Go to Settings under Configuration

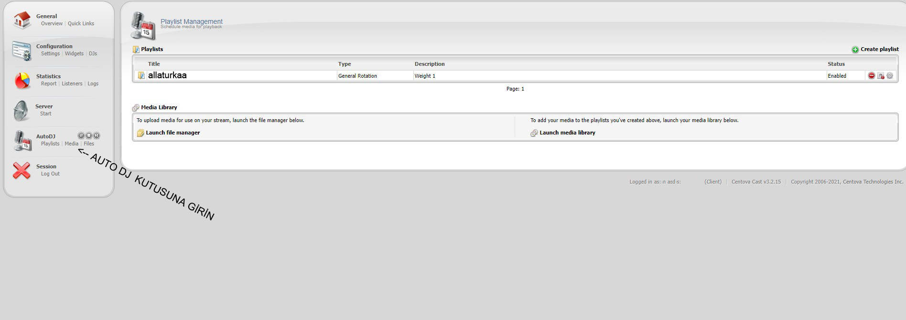[x=50, y=53]
